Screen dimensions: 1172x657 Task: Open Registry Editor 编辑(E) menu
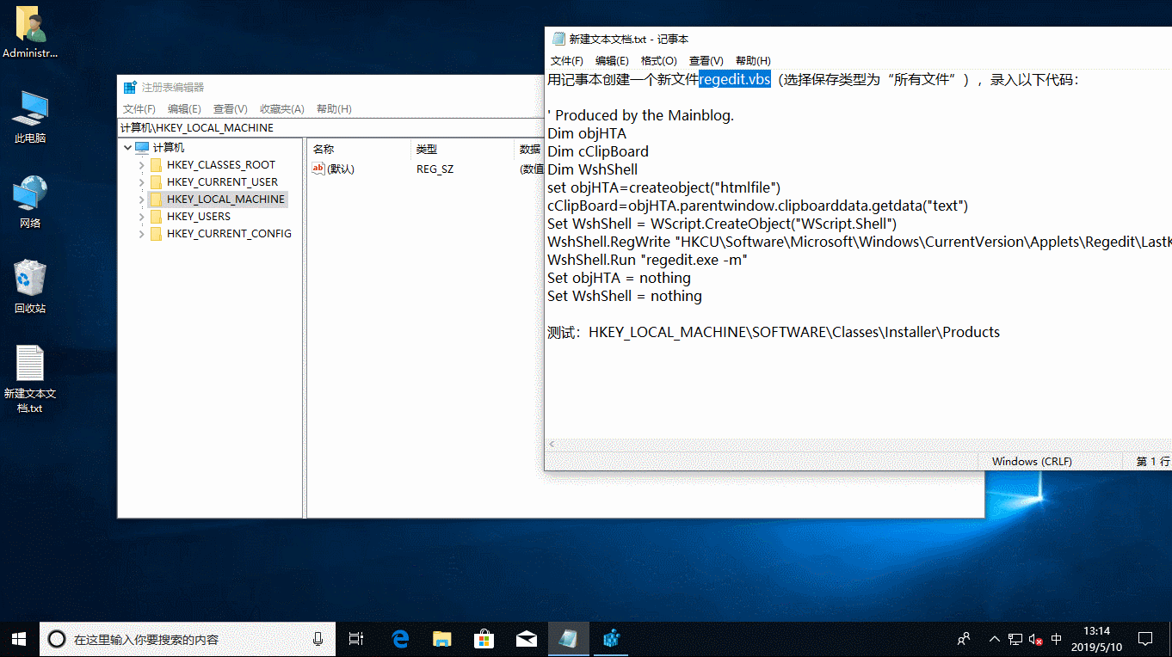click(x=184, y=109)
